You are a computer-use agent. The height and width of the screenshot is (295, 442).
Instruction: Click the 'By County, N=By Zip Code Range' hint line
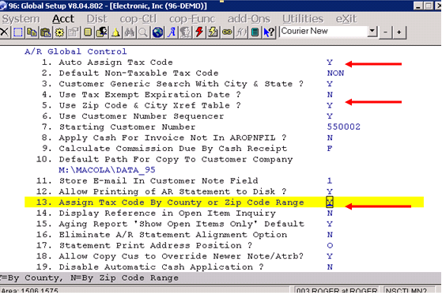pos(89,278)
